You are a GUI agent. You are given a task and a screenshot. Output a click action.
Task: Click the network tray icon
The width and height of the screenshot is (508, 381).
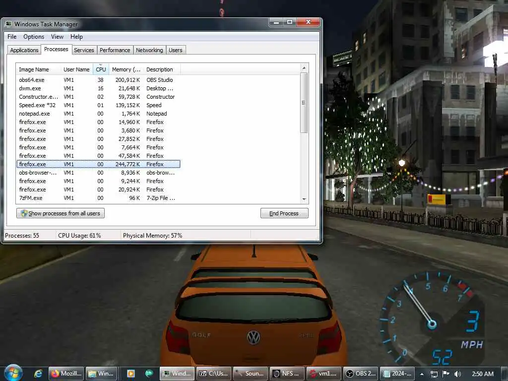tap(434, 374)
